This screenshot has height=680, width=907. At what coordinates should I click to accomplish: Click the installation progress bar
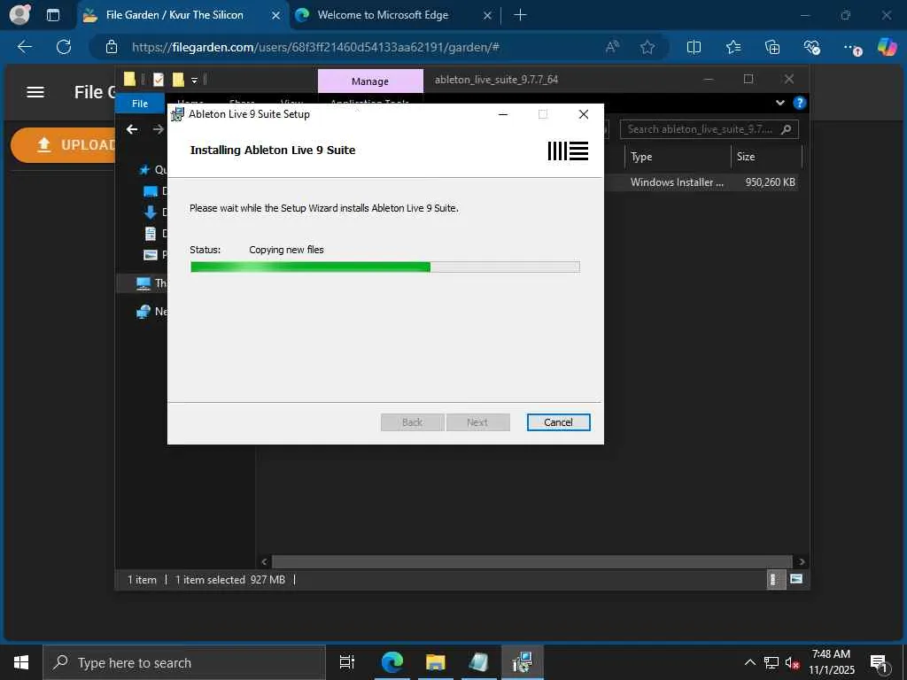pos(384,267)
